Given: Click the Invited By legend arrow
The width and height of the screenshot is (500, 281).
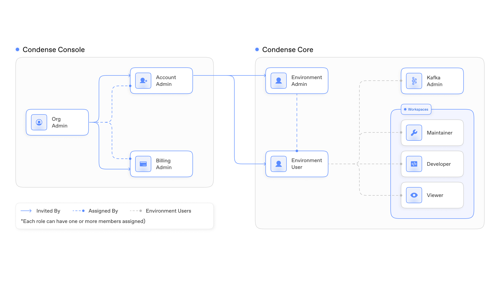Looking at the screenshot, I should coord(26,211).
